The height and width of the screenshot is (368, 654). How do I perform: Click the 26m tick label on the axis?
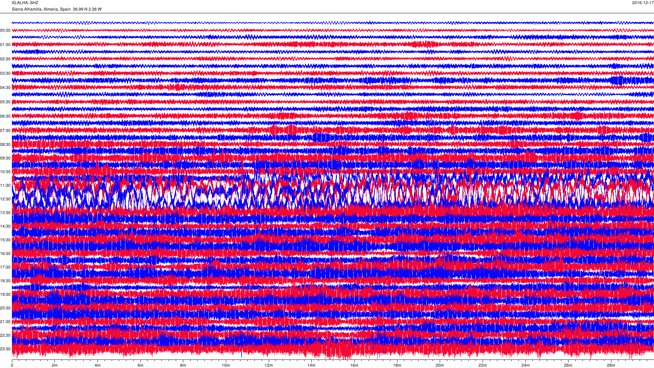(568, 365)
